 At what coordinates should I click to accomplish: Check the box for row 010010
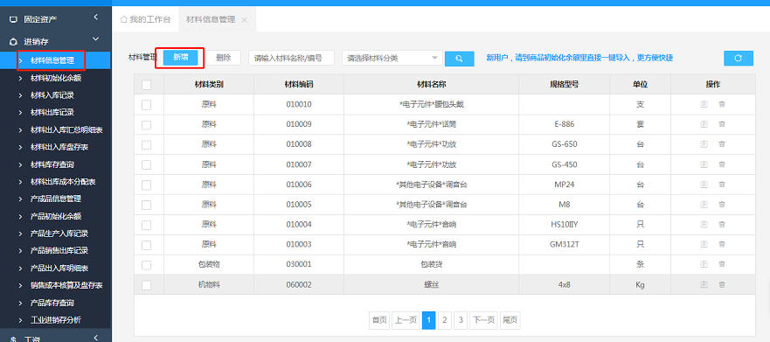[x=146, y=105]
